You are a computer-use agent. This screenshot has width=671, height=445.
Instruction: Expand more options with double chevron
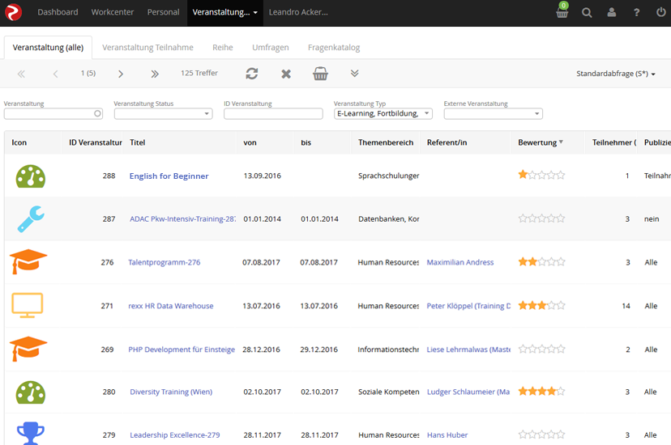pos(355,74)
